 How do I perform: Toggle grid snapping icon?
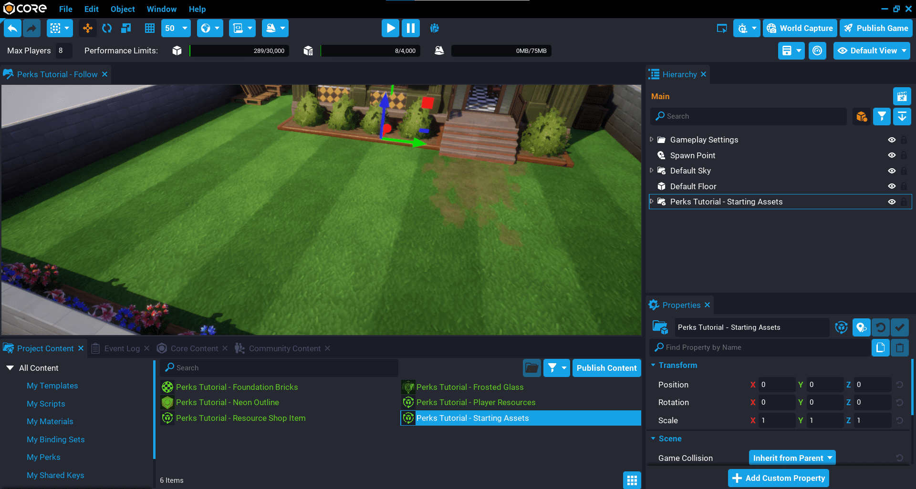(150, 28)
